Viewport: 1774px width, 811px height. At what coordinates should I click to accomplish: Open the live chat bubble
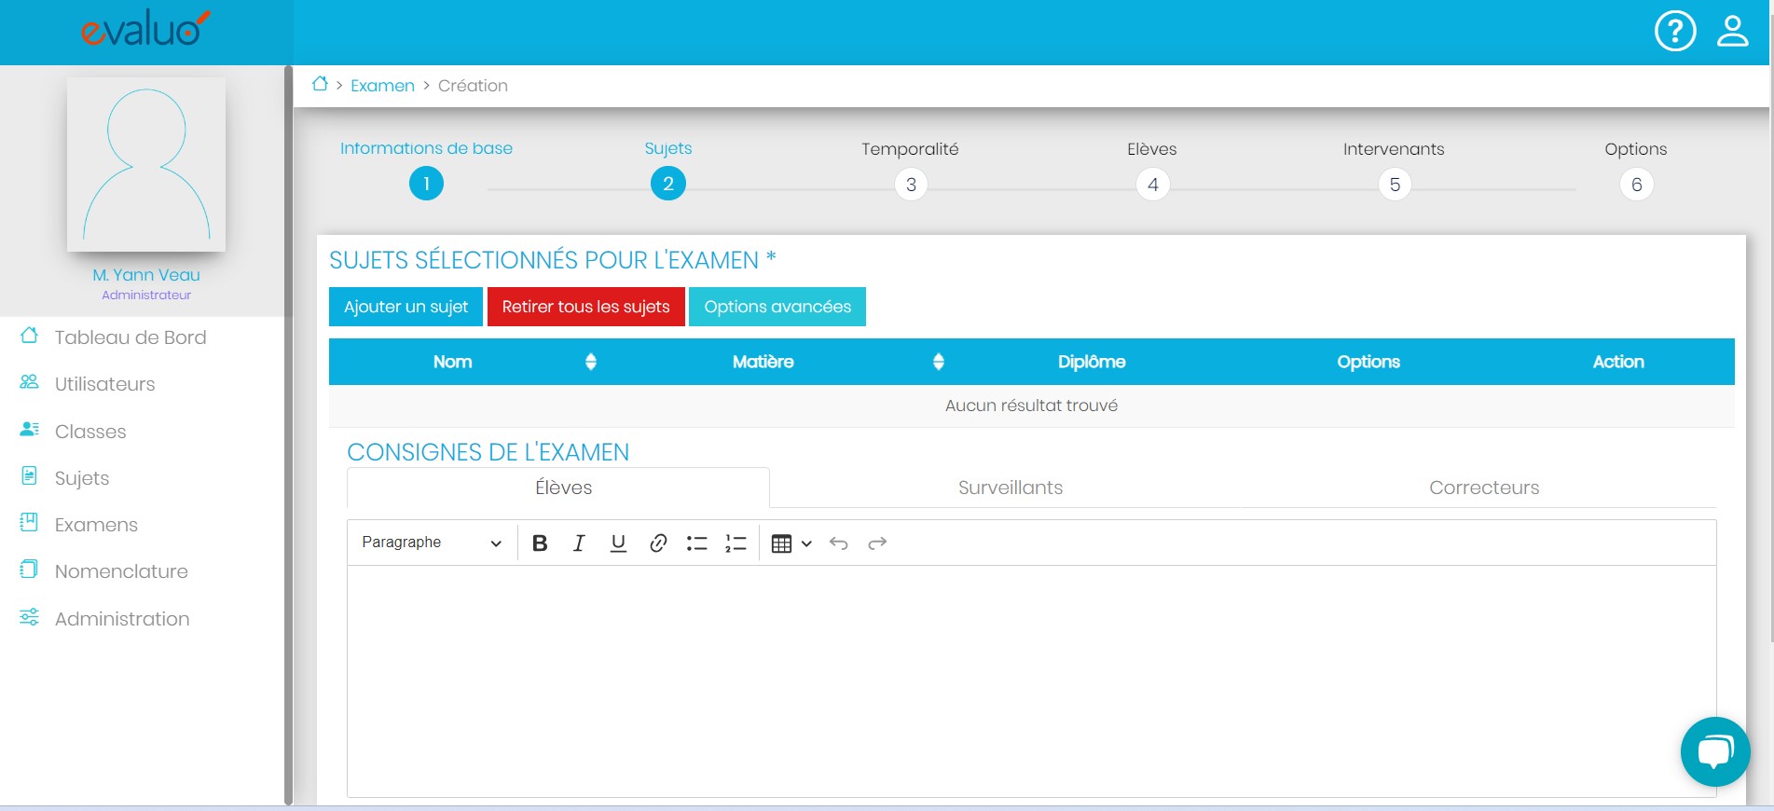(x=1714, y=751)
